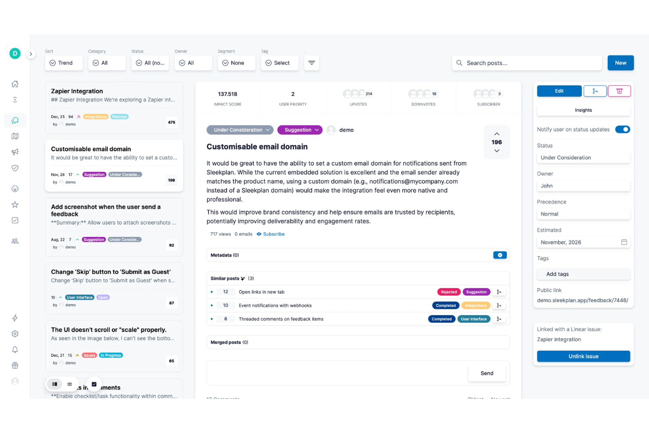Open the user profile icon in sidebar
649x433 pixels.
point(15,381)
